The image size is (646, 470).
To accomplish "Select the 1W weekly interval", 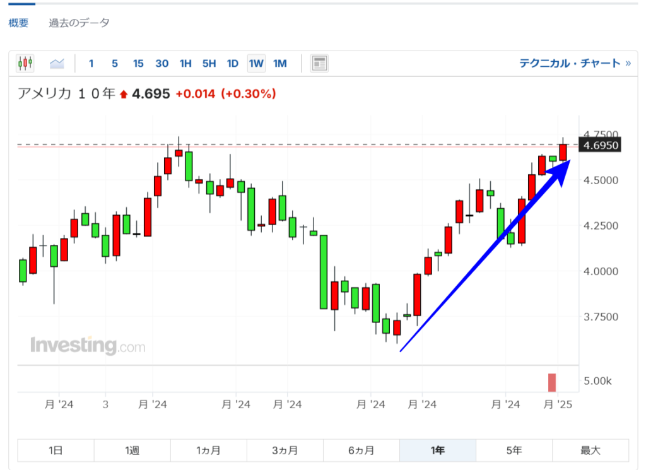I will (x=256, y=64).
